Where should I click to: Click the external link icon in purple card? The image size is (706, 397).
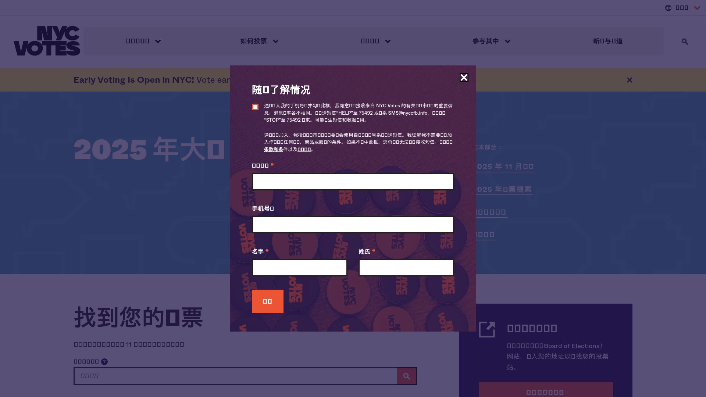pos(487,329)
